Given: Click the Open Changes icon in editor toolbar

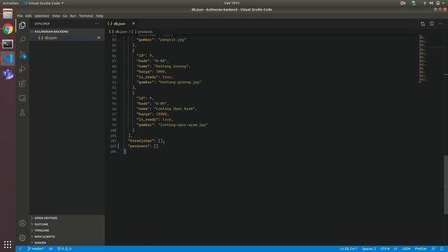Looking at the screenshot, I should 423,24.
